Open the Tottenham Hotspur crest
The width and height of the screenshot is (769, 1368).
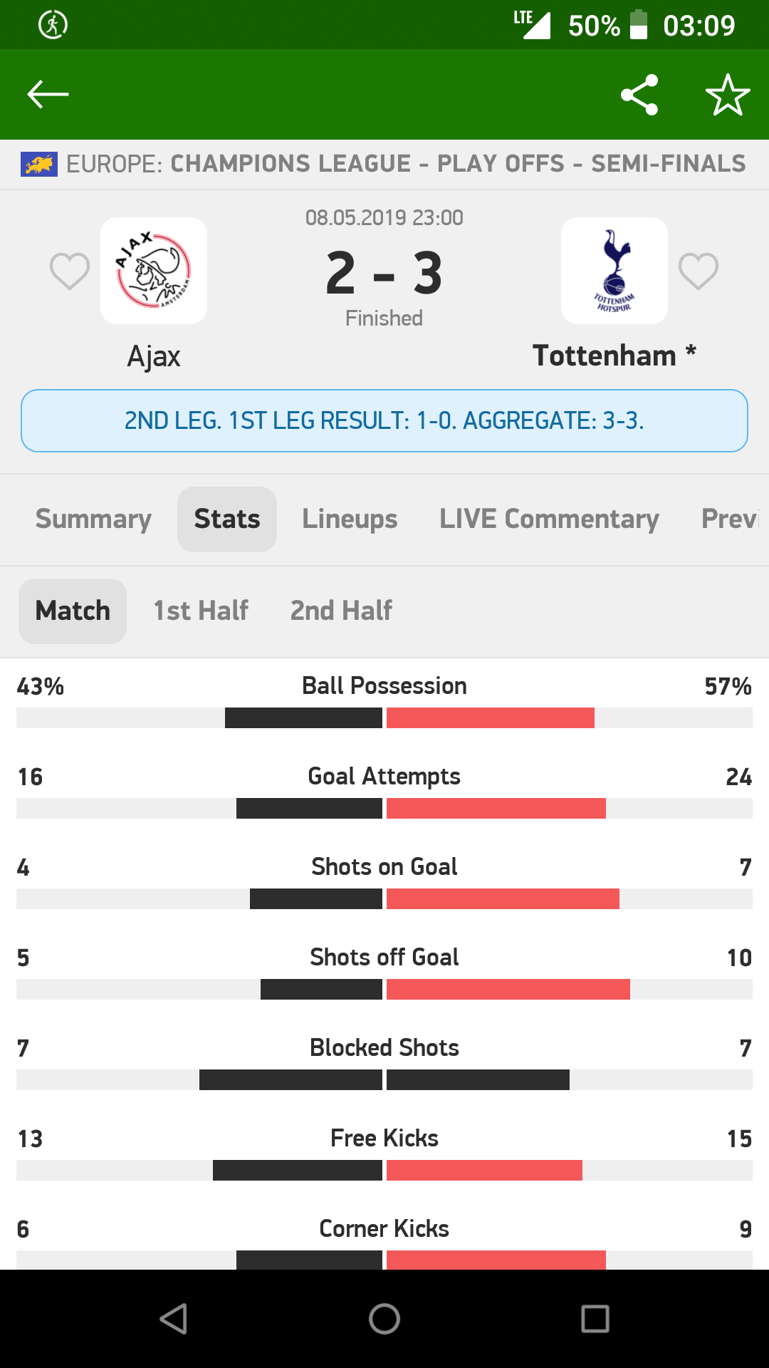[x=614, y=271]
